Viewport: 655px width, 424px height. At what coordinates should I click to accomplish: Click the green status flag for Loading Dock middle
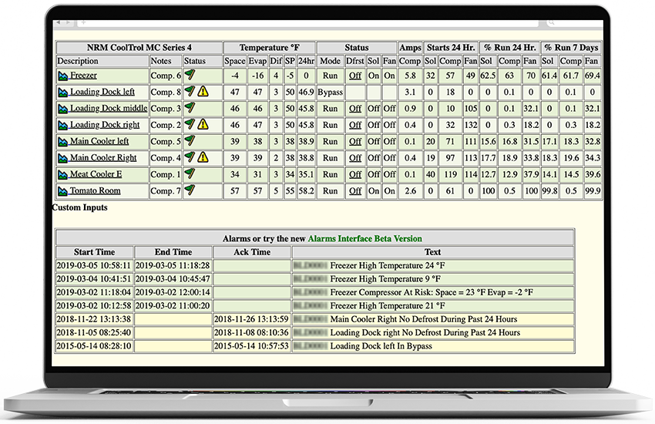(190, 107)
